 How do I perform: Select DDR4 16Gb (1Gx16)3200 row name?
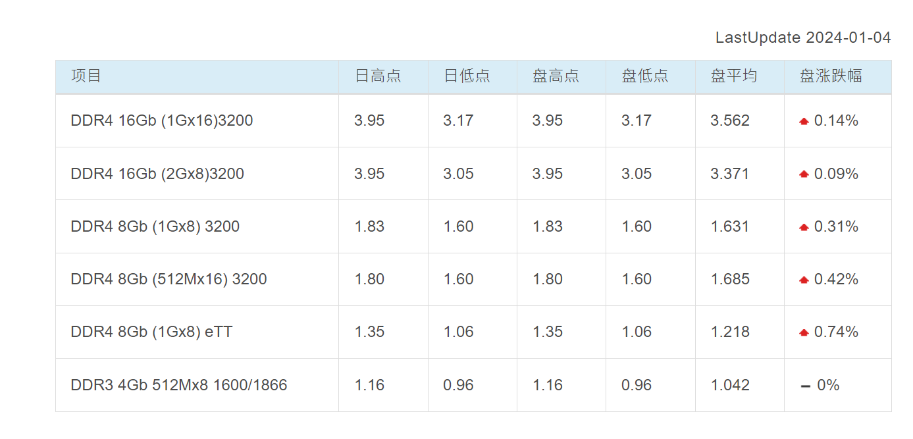pos(162,120)
